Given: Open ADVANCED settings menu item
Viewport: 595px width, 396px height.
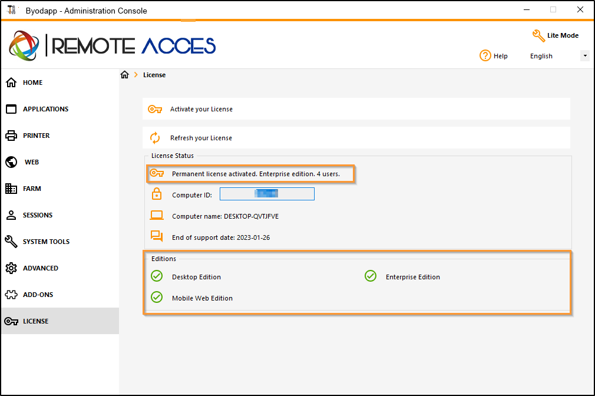Looking at the screenshot, I should pyautogui.click(x=60, y=268).
